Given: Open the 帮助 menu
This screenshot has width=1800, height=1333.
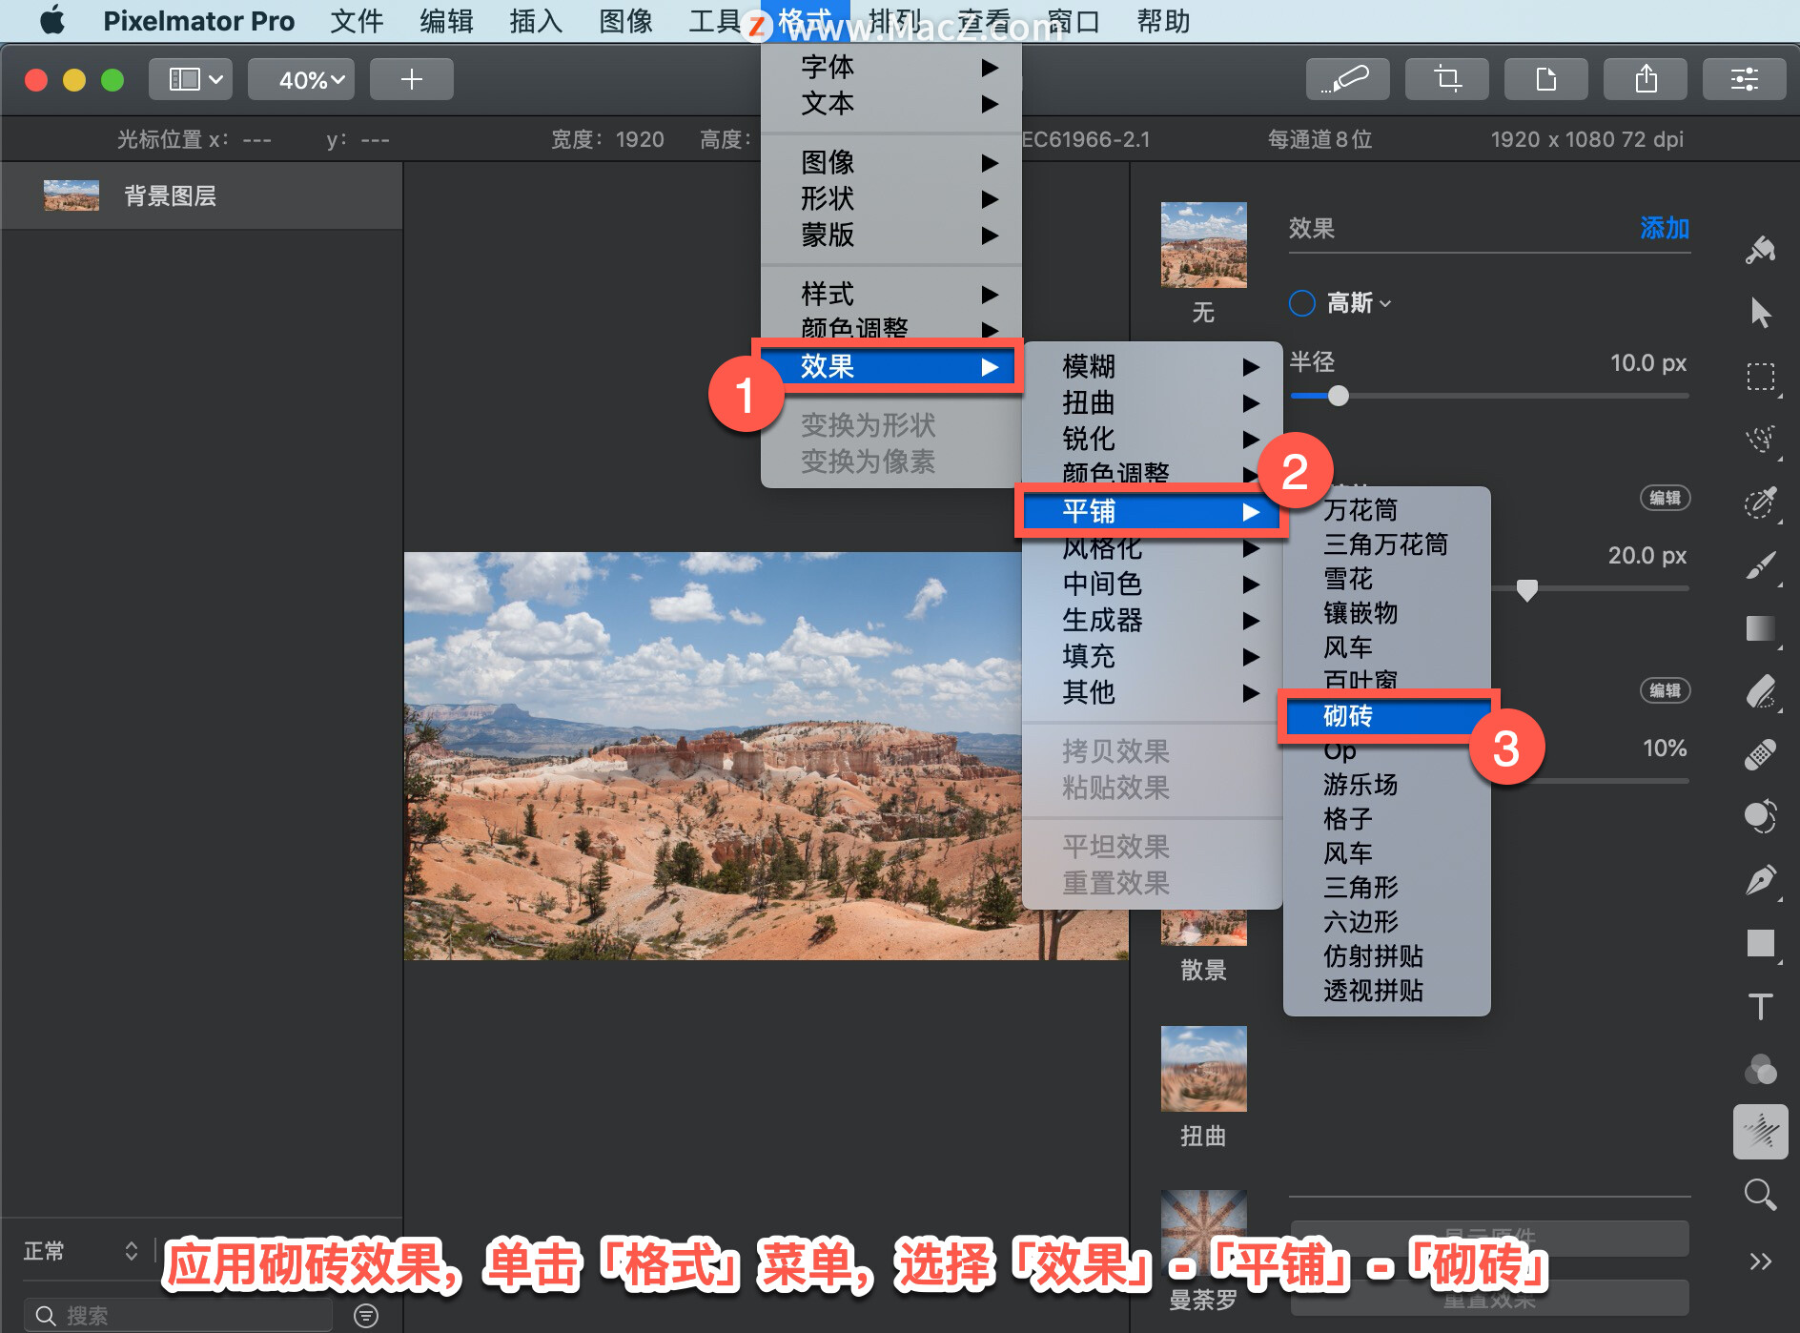Looking at the screenshot, I should 1163,20.
